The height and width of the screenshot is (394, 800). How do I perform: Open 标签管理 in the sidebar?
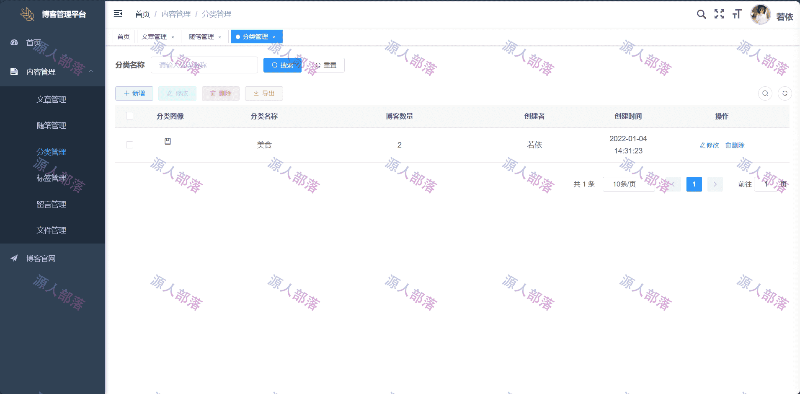[52, 178]
